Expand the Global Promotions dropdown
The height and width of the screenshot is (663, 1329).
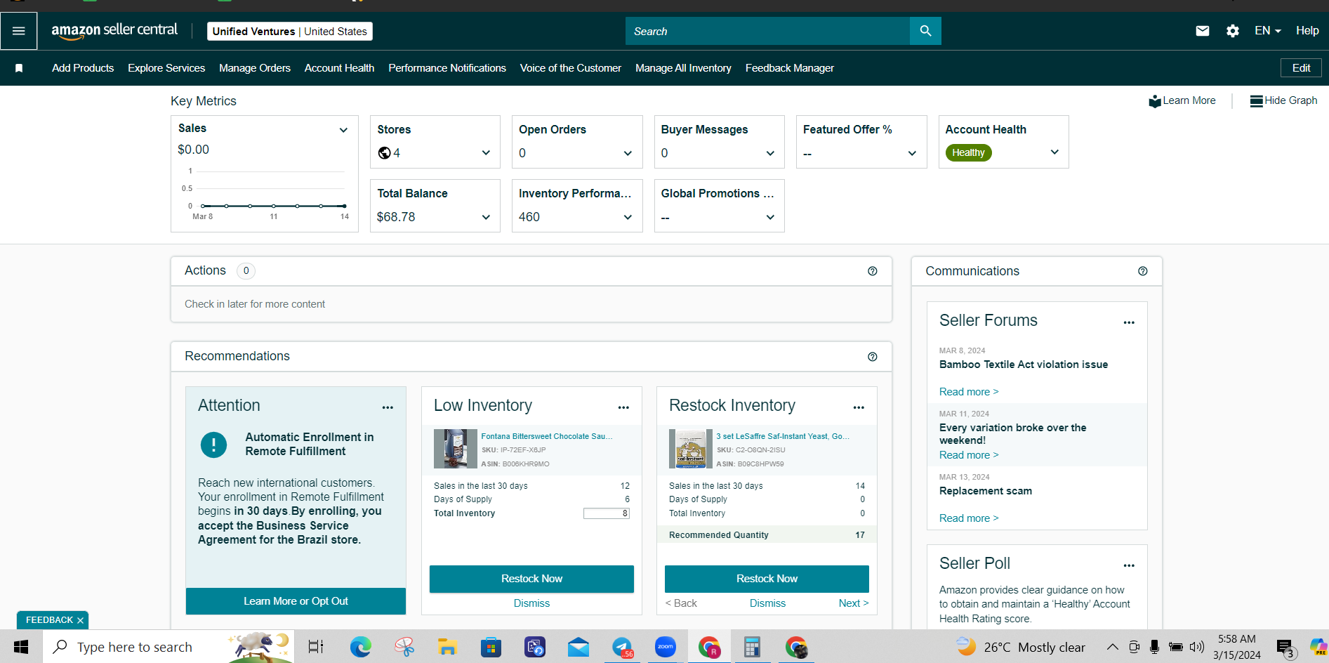coord(770,217)
